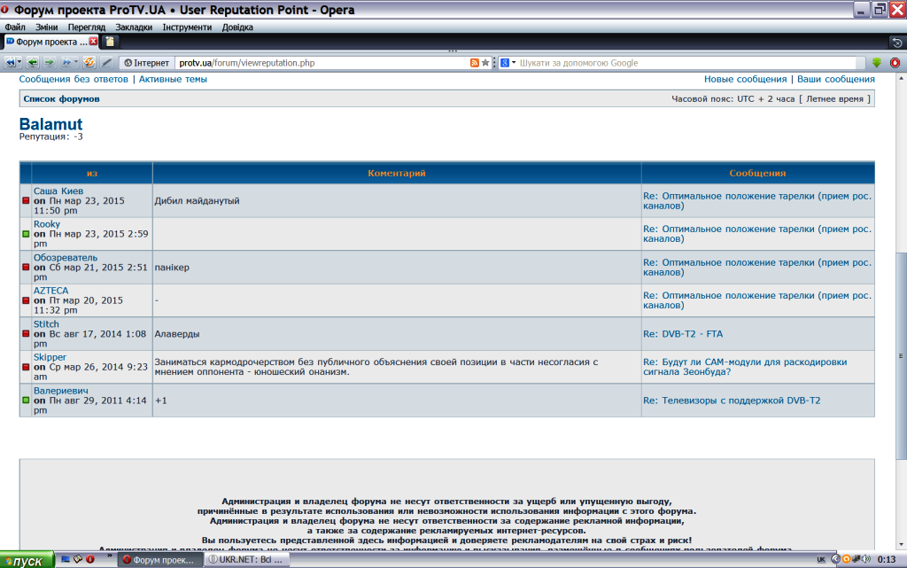
Task: Click the Forward navigation arrow
Action: click(x=50, y=63)
